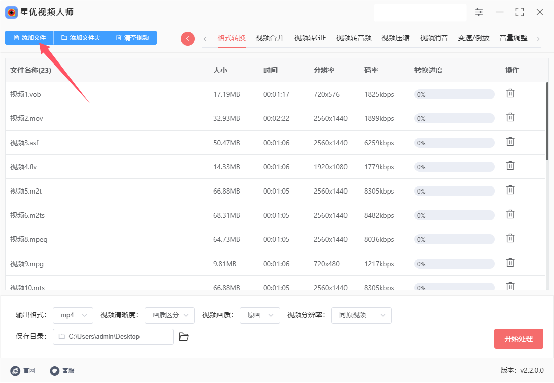The image size is (554, 383).
Task: Open the 视频转音频 tab
Action: click(x=354, y=38)
